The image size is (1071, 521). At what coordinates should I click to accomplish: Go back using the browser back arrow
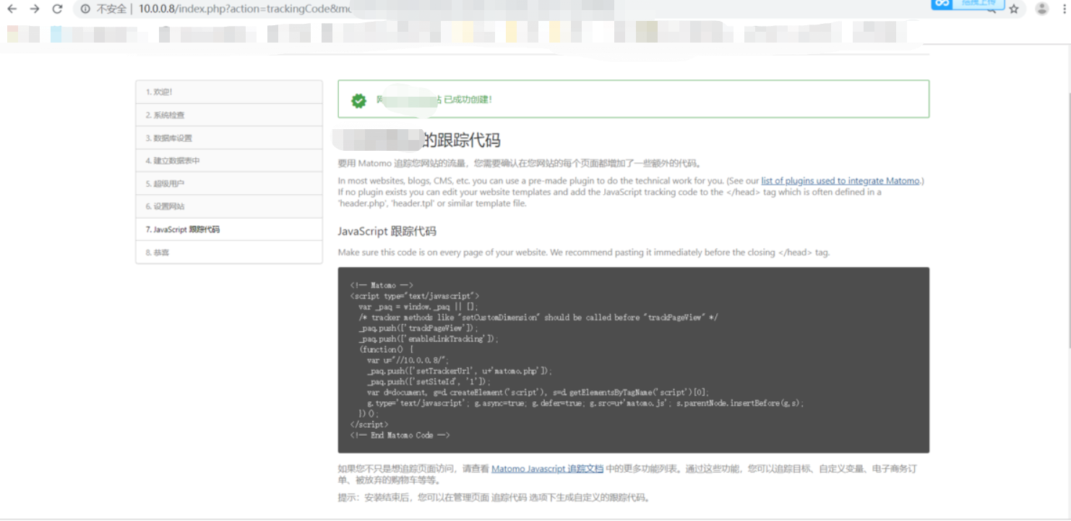12,9
